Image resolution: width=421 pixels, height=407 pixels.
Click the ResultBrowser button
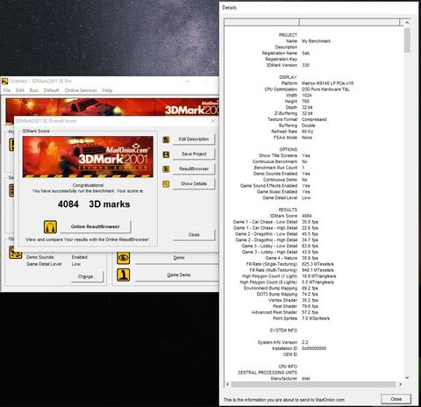(194, 169)
